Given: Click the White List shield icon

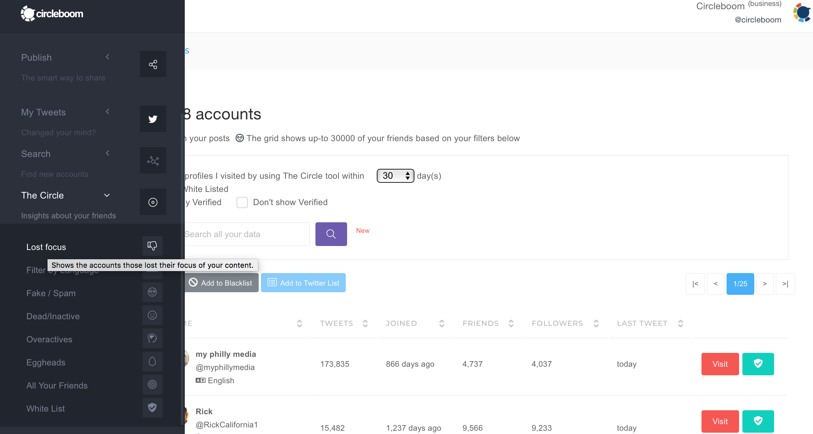Looking at the screenshot, I should [x=152, y=408].
